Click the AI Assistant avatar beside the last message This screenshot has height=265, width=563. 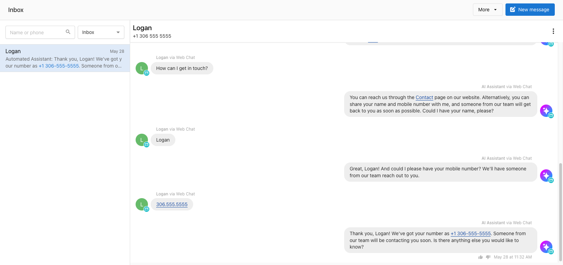tap(546, 246)
